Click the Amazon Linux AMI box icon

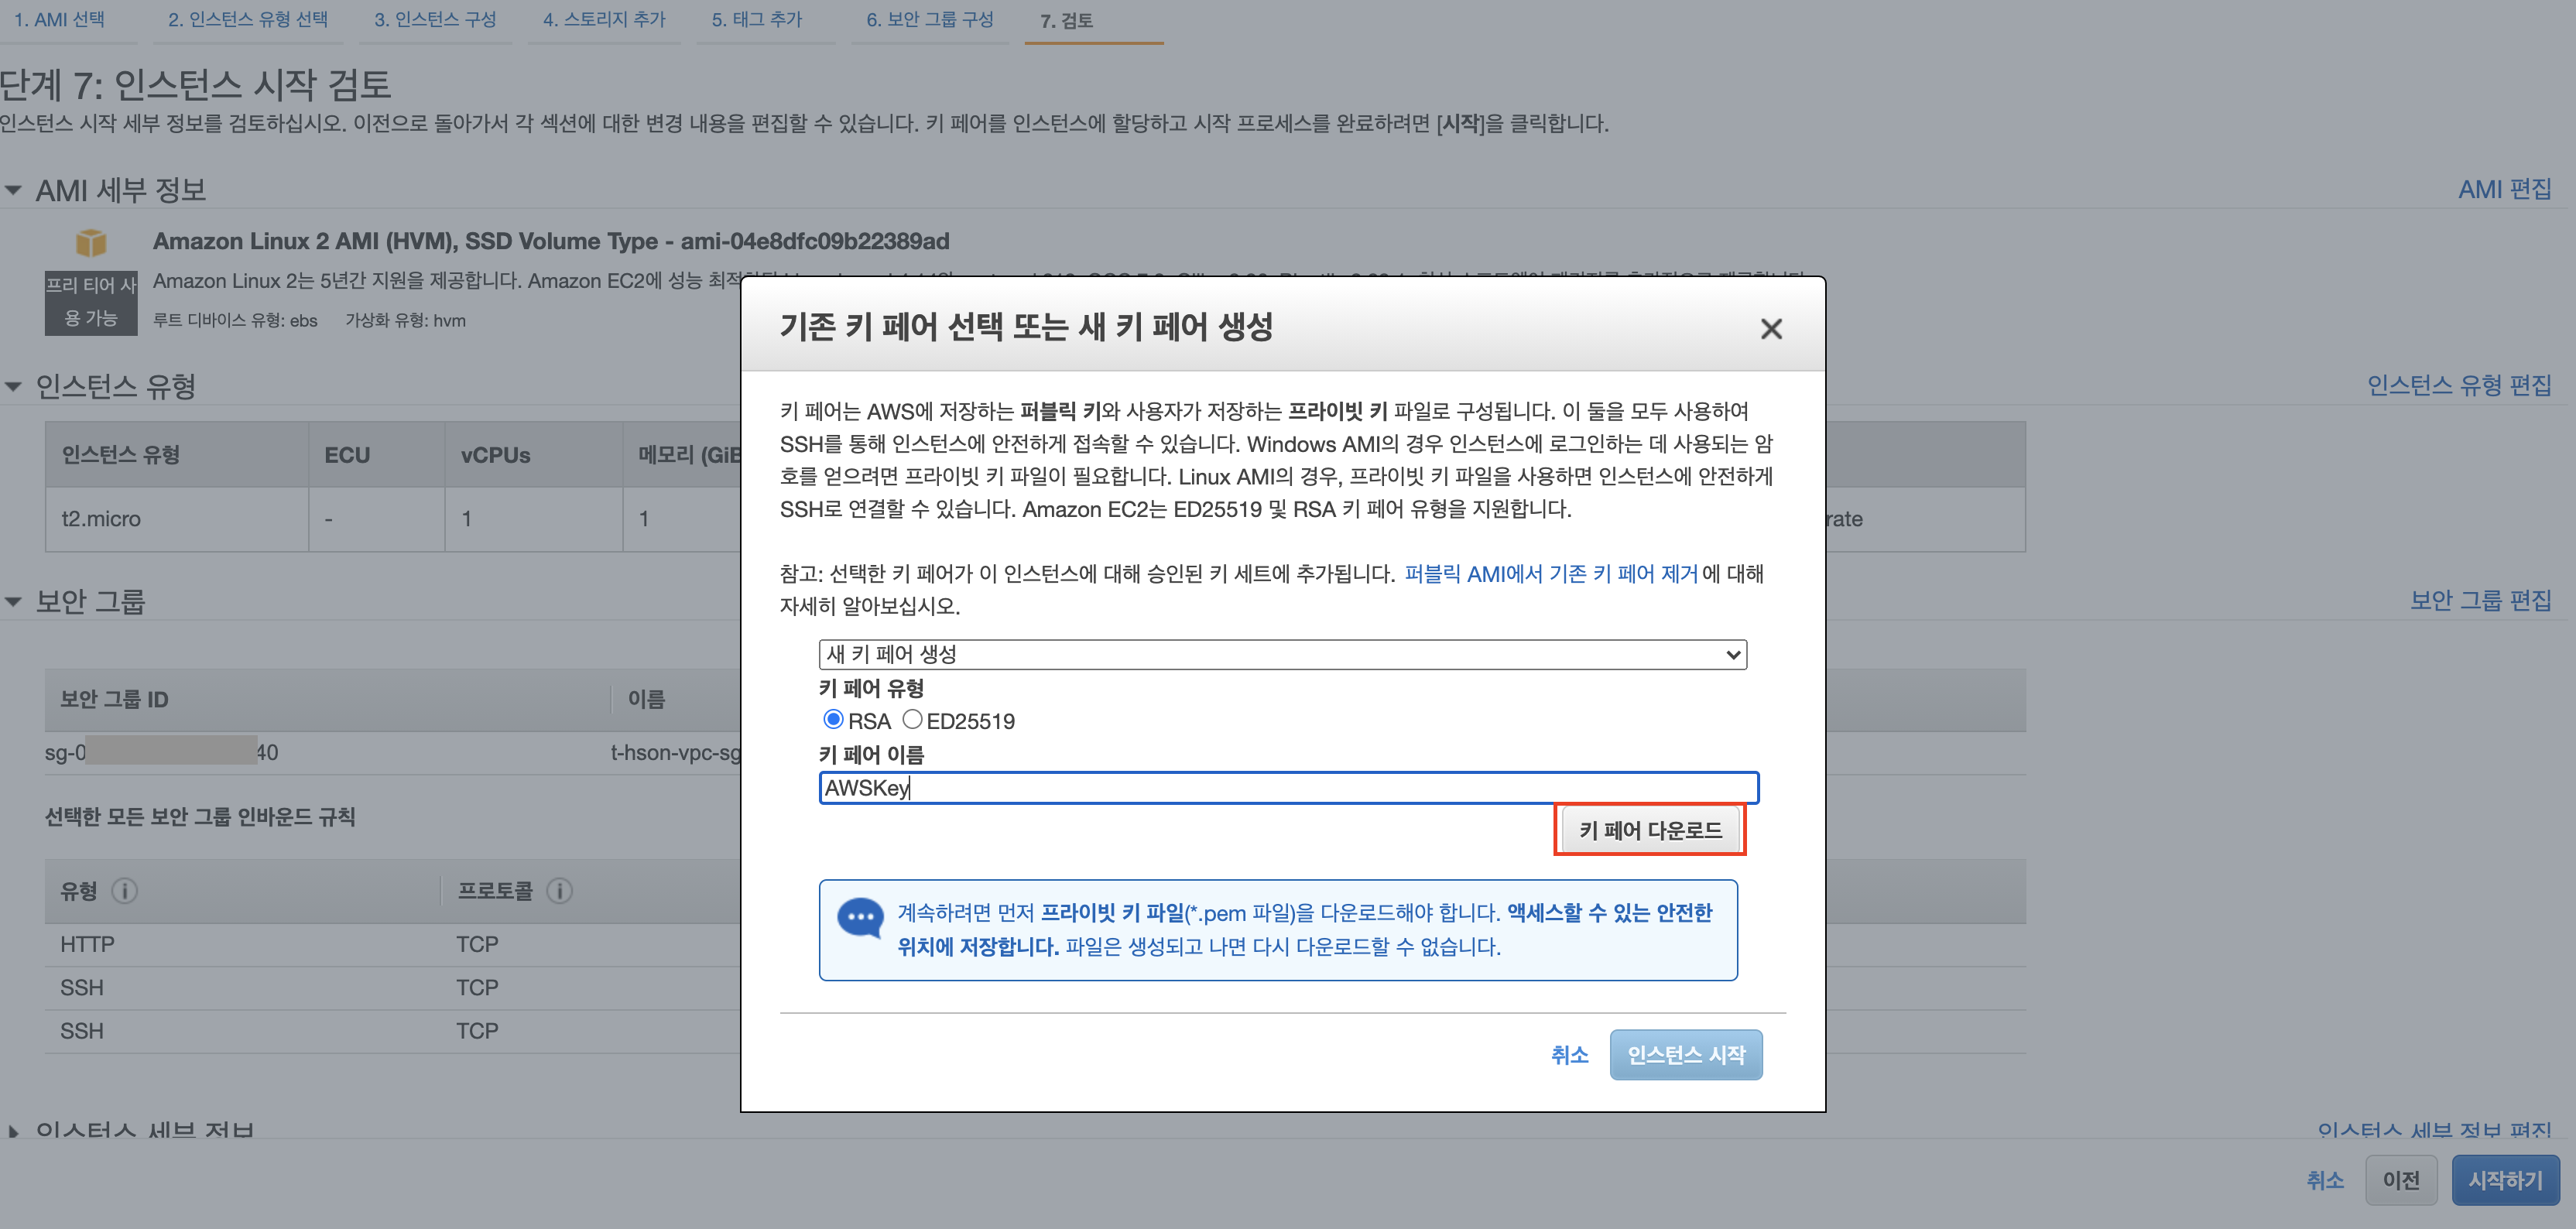click(91, 242)
